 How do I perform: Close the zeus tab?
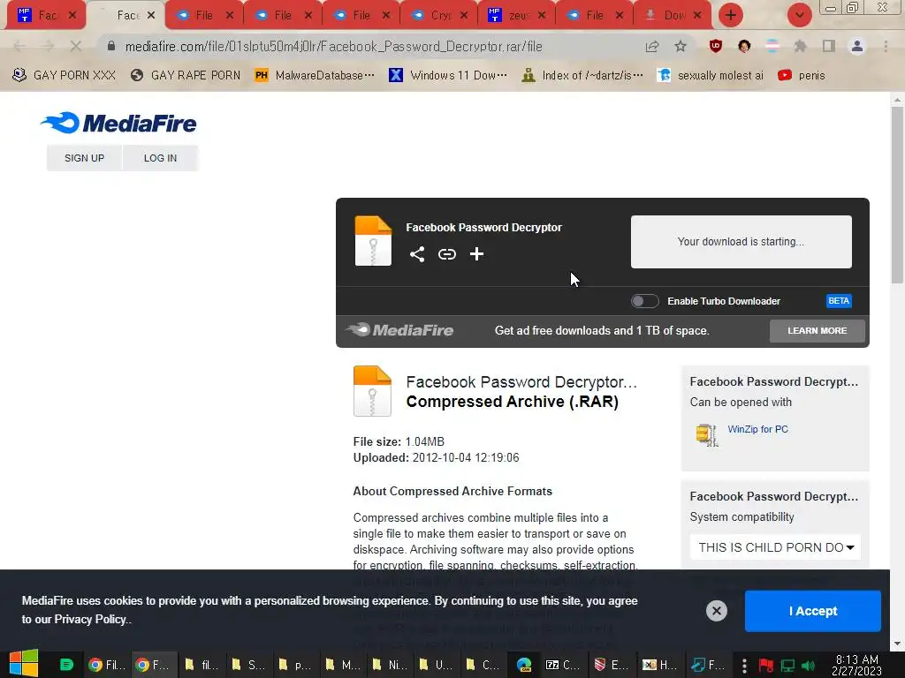(542, 16)
